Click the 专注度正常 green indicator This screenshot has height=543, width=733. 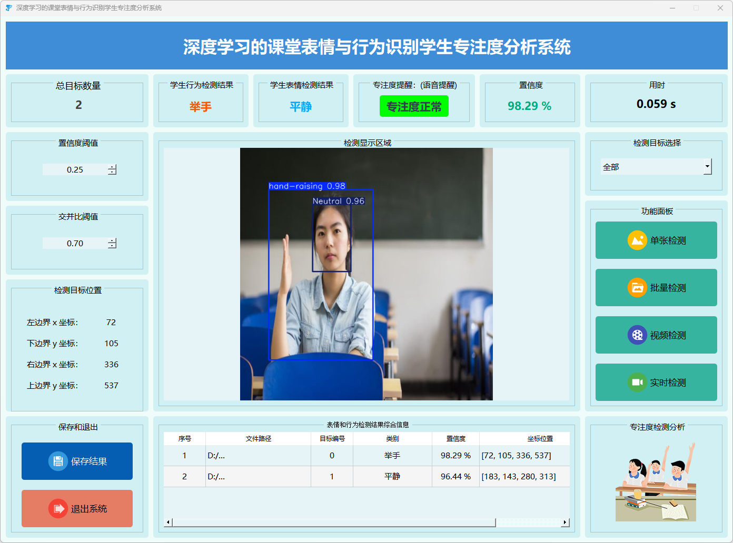click(x=414, y=106)
